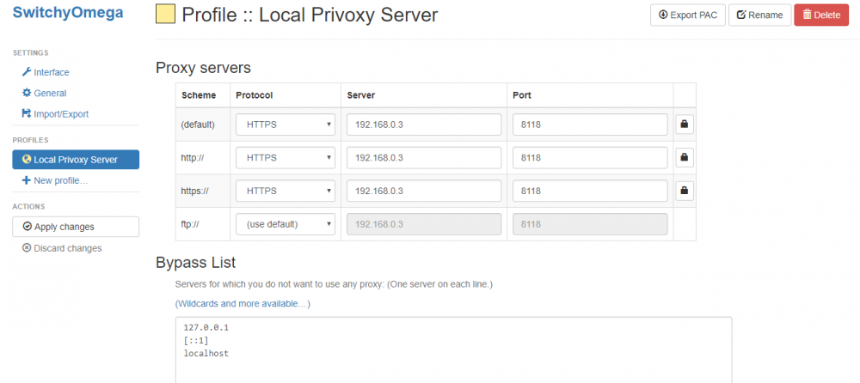This screenshot has height=383, width=860.
Task: Click the SwitchyOmega title link
Action: coord(68,13)
